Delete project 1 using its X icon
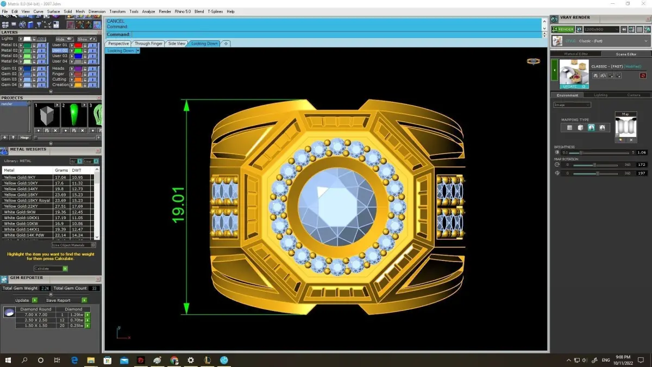Viewport: 652px width, 367px height. [x=55, y=130]
